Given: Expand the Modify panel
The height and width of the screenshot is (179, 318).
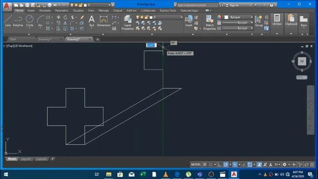Looking at the screenshot, I should click(71, 34).
